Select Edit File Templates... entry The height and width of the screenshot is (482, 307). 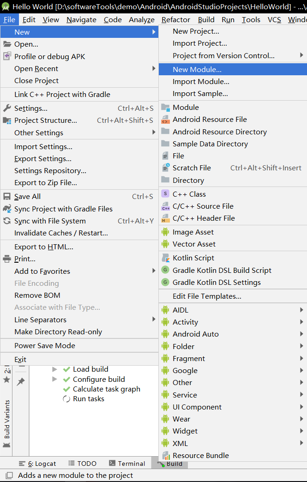tap(233, 296)
